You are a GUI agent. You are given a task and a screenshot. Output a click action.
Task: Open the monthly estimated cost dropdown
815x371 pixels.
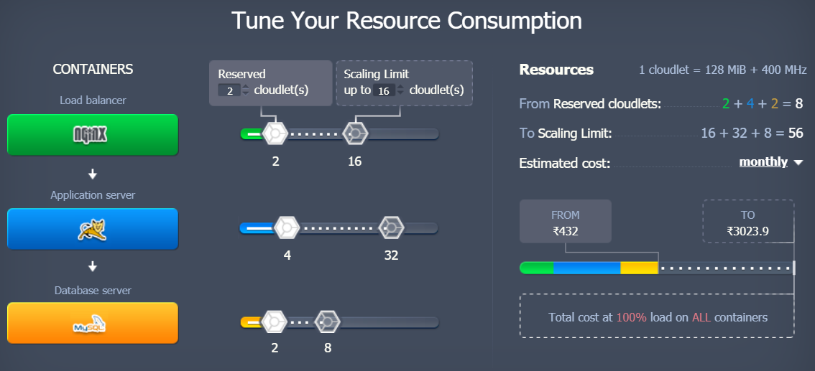770,162
